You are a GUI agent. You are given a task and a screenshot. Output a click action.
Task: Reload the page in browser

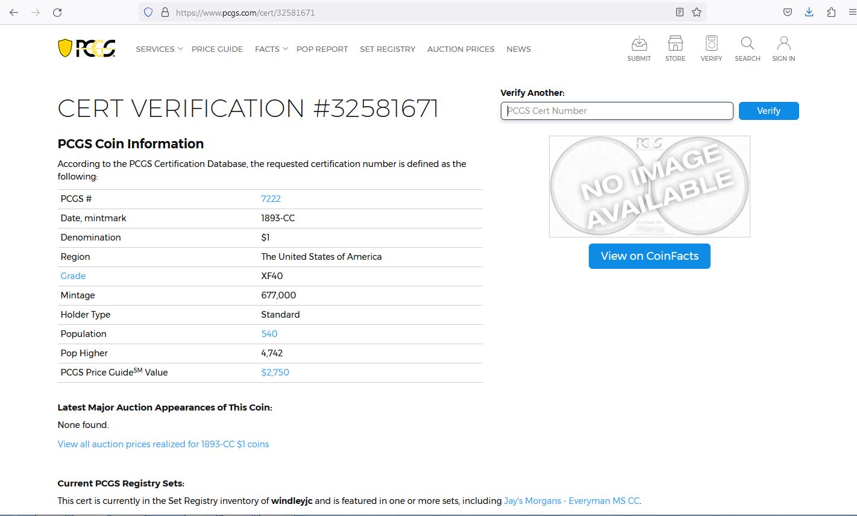57,12
